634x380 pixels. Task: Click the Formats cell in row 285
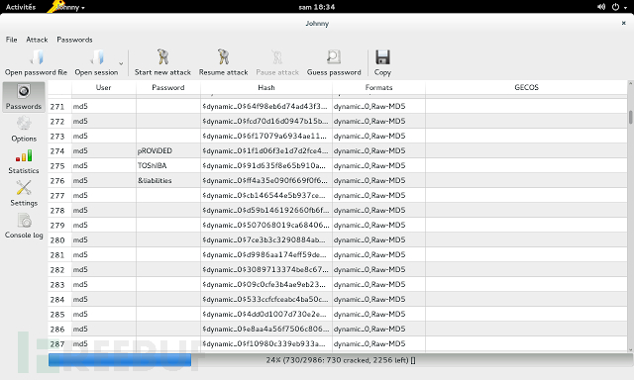378,314
